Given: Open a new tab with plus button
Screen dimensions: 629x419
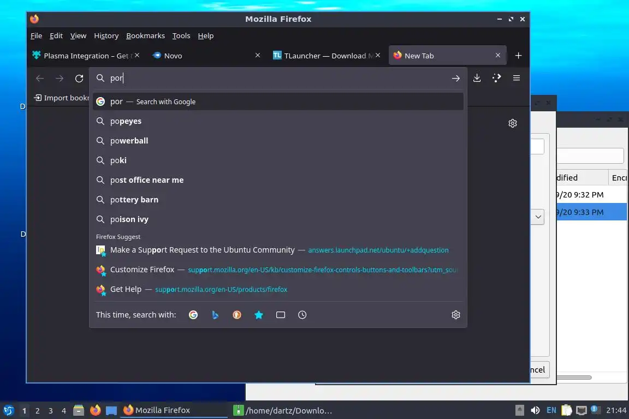Looking at the screenshot, I should tap(518, 55).
